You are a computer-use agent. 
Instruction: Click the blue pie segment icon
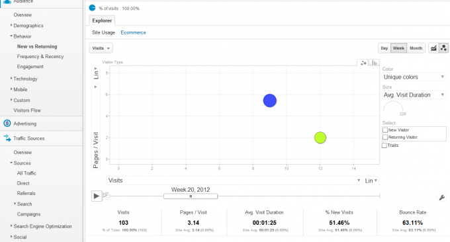pos(92,8)
